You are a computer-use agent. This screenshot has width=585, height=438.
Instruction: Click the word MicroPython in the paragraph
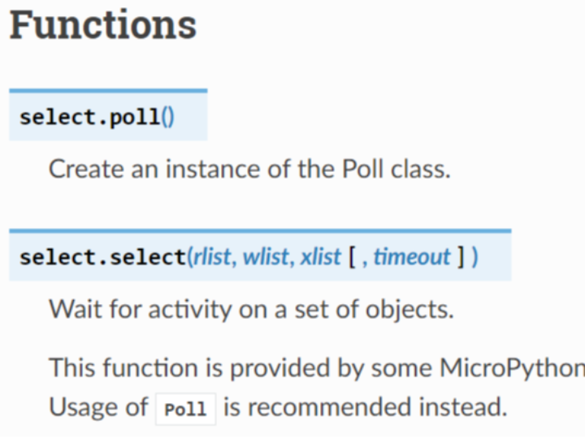click(512, 368)
